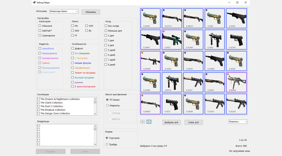Click the Обновить button
282x156 pixels.
tap(91, 12)
